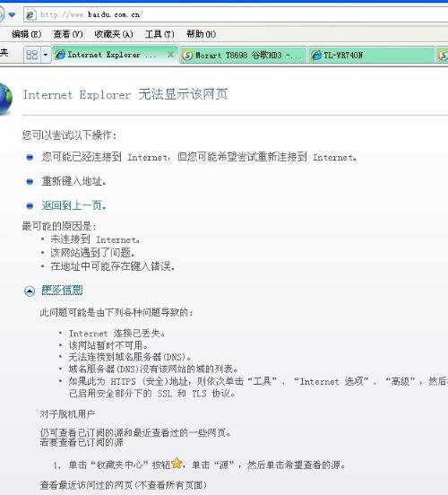Image resolution: width=448 pixels, height=495 pixels.
Task: Open the tab list dropdown arrow
Action: click(x=46, y=55)
